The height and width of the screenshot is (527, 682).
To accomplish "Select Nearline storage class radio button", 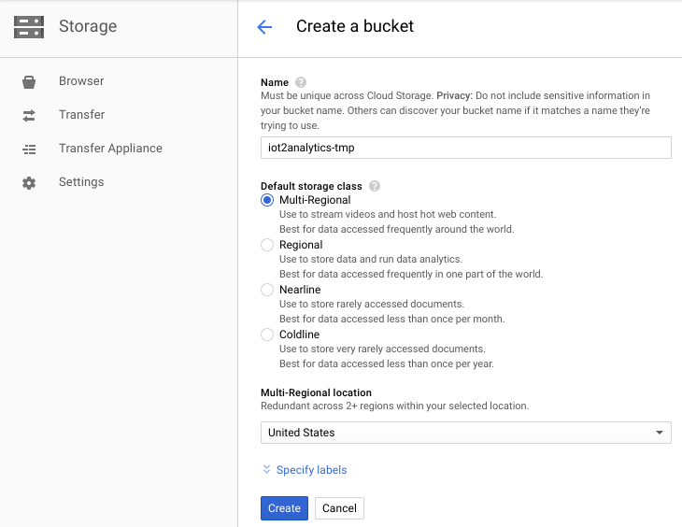I will 267,290.
